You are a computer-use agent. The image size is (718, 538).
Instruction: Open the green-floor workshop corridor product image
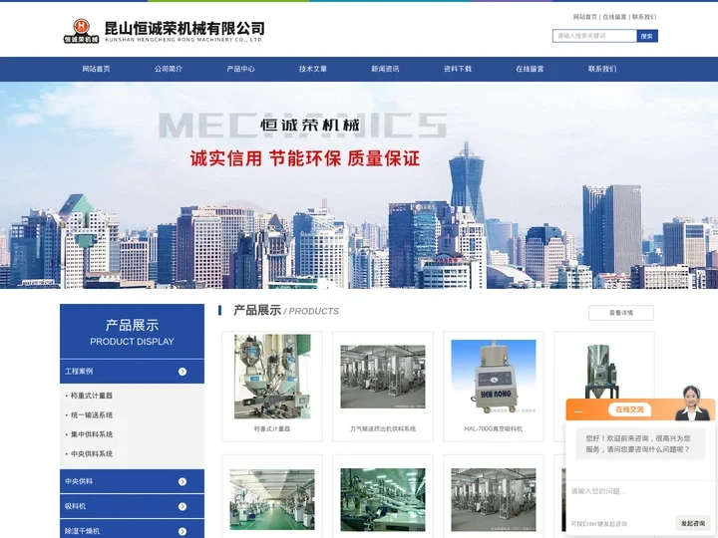[x=272, y=499]
